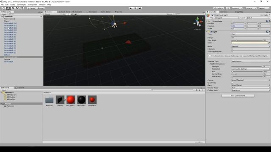Open the Tag dropdown in Inspector
Screen dimensions: 271x152
[227, 18]
